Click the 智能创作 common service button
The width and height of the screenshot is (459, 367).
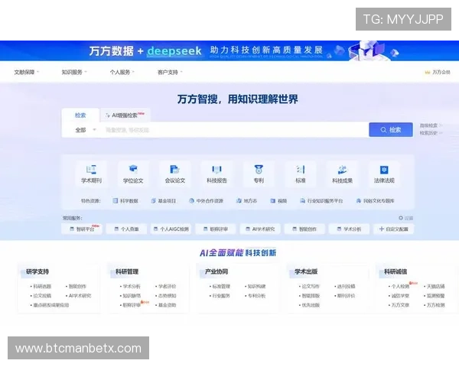(x=304, y=229)
